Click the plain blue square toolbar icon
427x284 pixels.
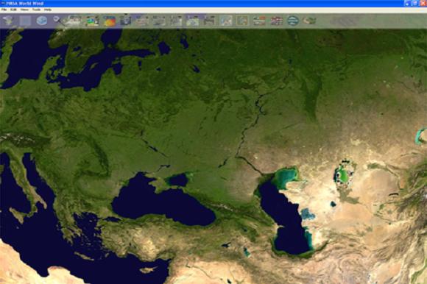(25, 21)
